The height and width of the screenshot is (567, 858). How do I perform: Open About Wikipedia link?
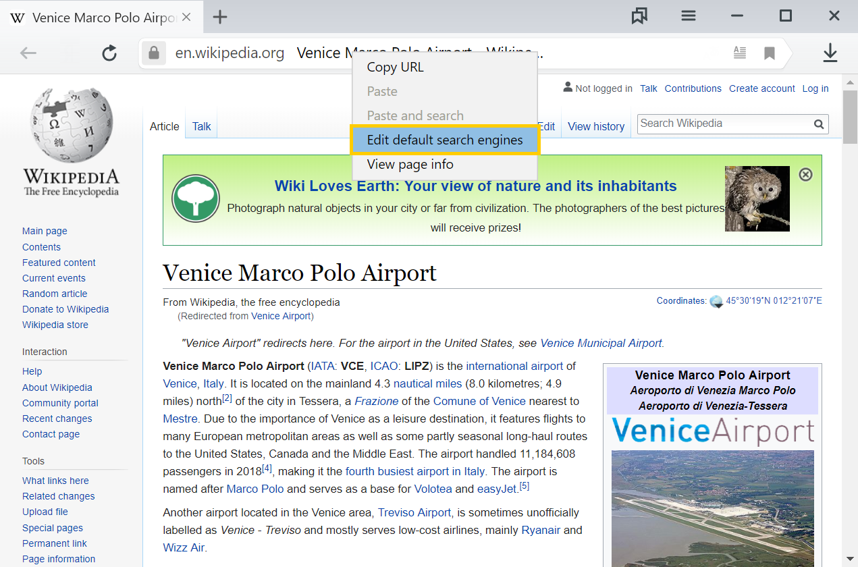tap(57, 387)
